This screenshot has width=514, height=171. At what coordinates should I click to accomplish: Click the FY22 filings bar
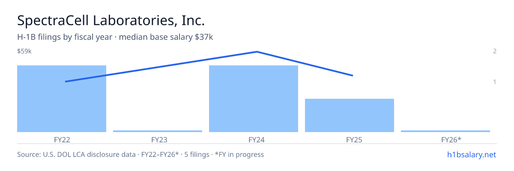point(62,99)
